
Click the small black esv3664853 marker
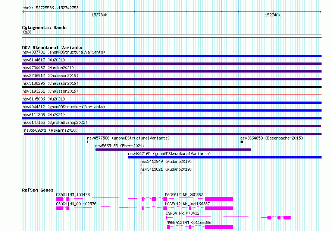point(242,142)
